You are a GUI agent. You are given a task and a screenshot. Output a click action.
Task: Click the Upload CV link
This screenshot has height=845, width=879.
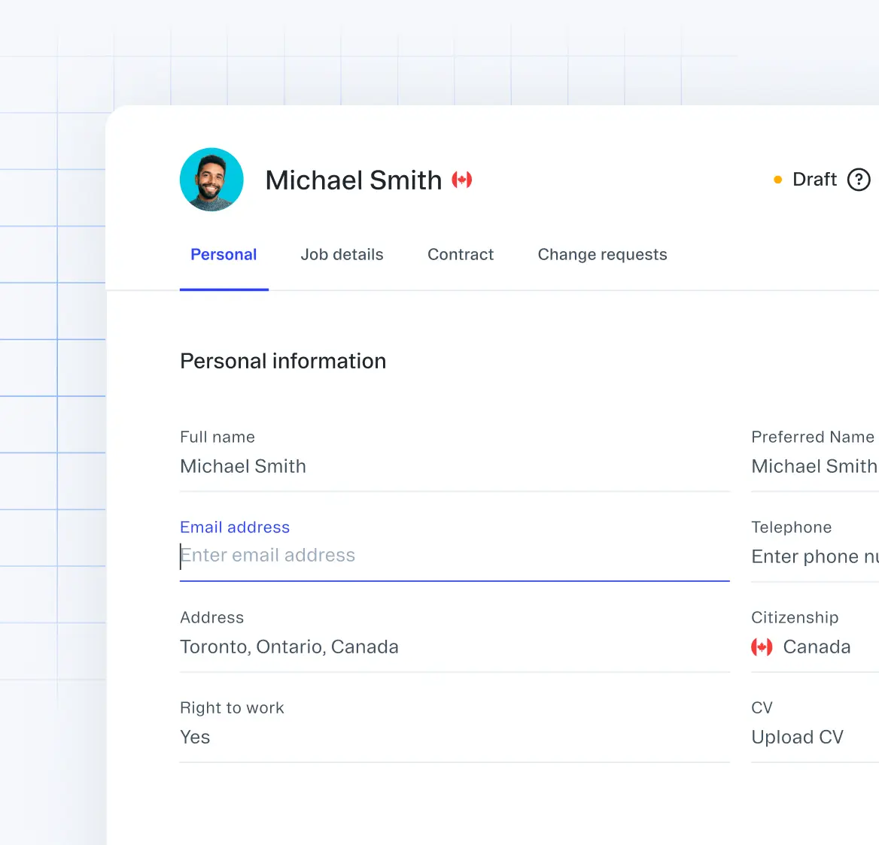click(797, 737)
